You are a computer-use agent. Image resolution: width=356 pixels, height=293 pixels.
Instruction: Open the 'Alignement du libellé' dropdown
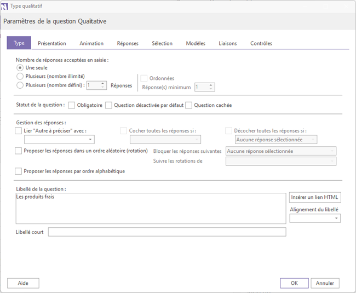tap(315, 219)
